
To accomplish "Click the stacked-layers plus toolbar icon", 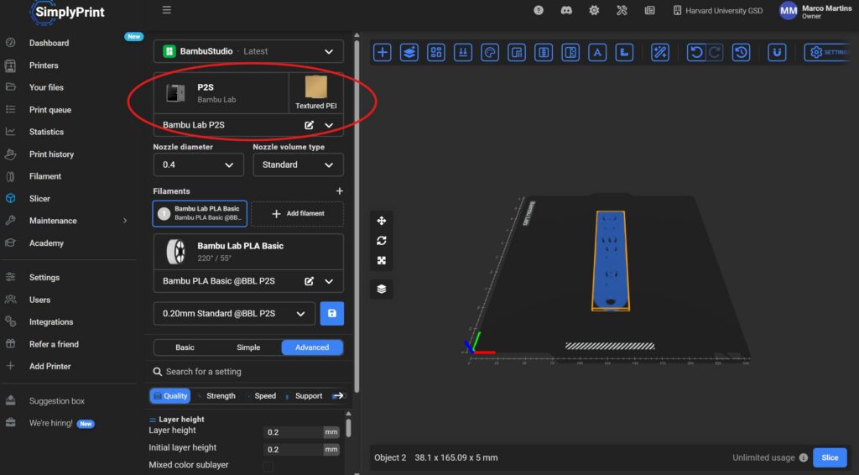I will (x=409, y=53).
